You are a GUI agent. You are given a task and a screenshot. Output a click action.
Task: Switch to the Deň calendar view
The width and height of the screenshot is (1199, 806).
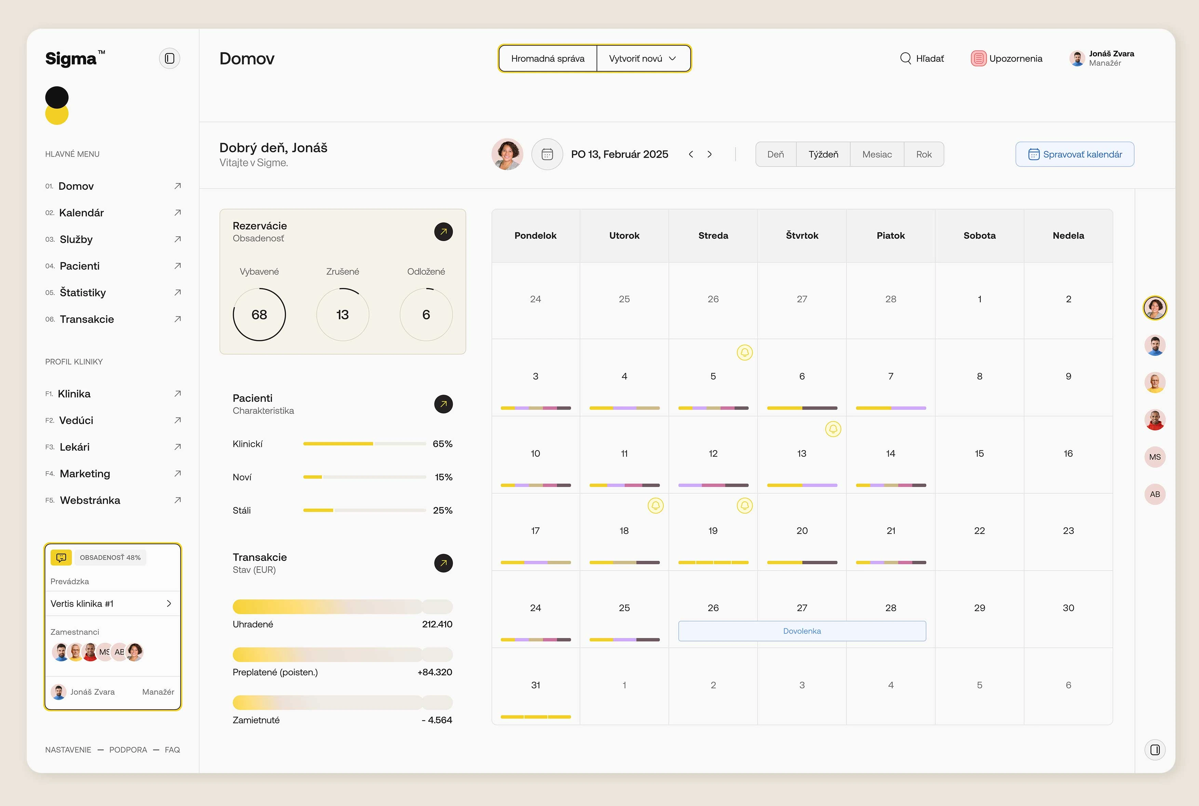tap(775, 154)
